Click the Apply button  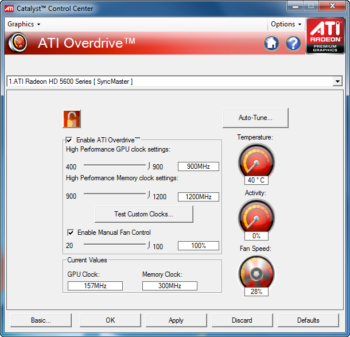click(176, 320)
